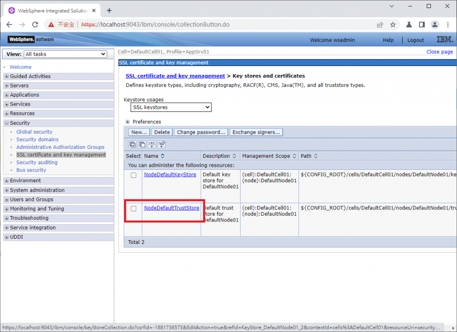Viewport: 457px width, 332px height.
Task: Close the WebSphere browser tab
Action: [94, 11]
